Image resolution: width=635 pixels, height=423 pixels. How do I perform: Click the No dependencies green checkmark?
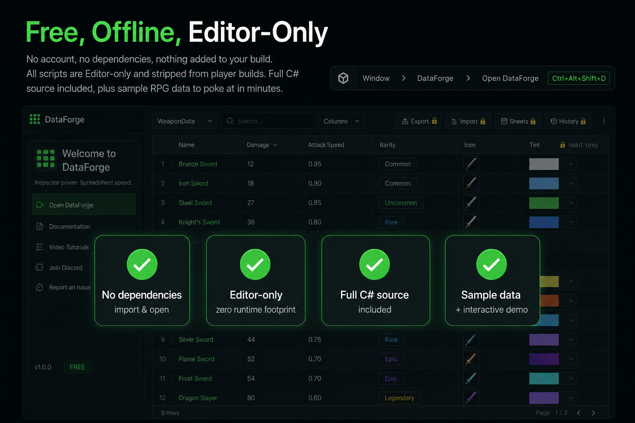click(x=142, y=264)
